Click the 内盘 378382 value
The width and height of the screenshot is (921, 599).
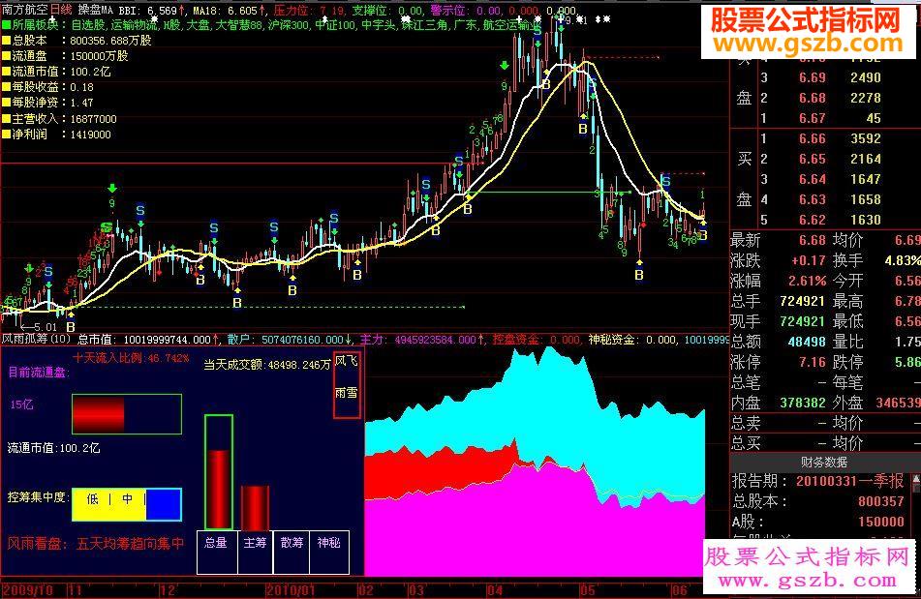pos(802,403)
